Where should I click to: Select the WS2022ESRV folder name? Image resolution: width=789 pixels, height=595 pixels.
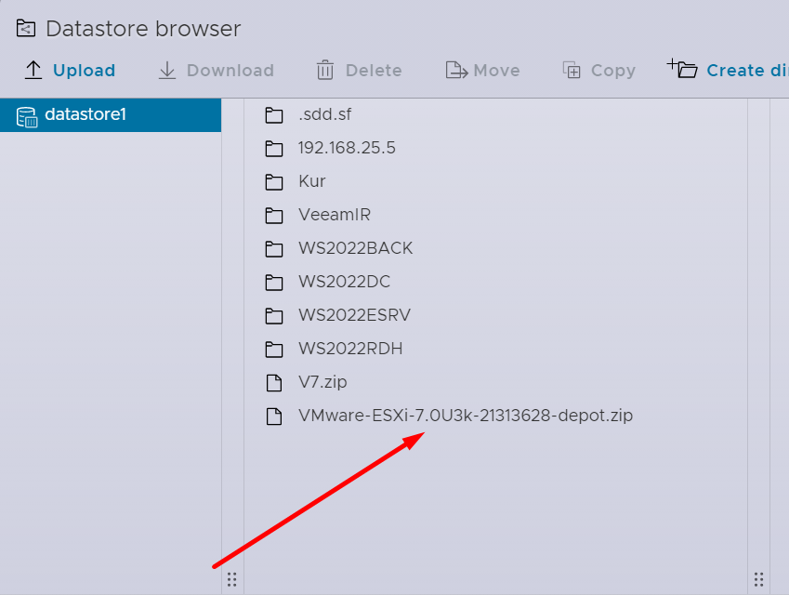point(355,315)
